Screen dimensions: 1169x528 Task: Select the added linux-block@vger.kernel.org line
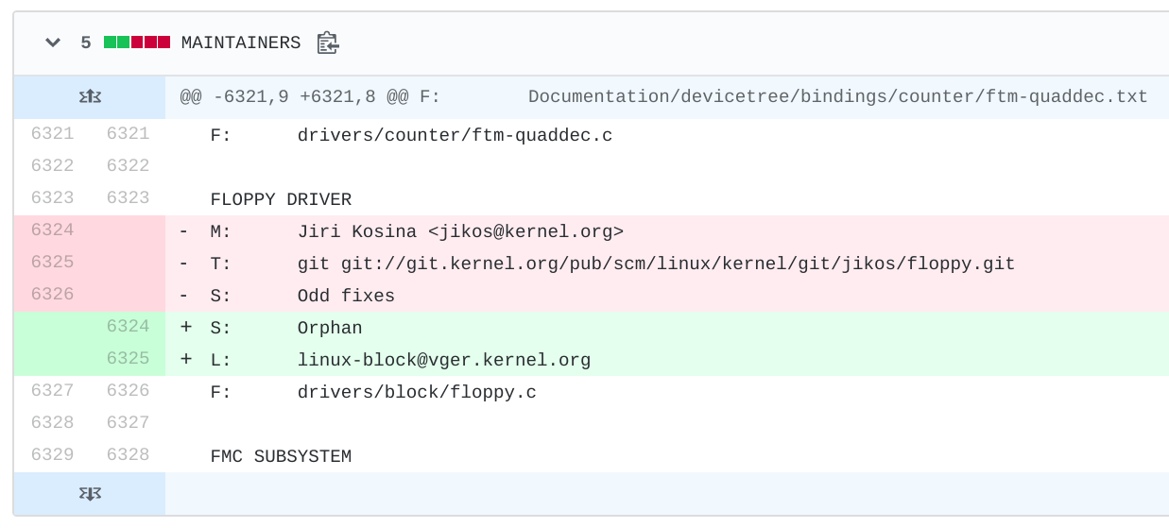[667, 360]
